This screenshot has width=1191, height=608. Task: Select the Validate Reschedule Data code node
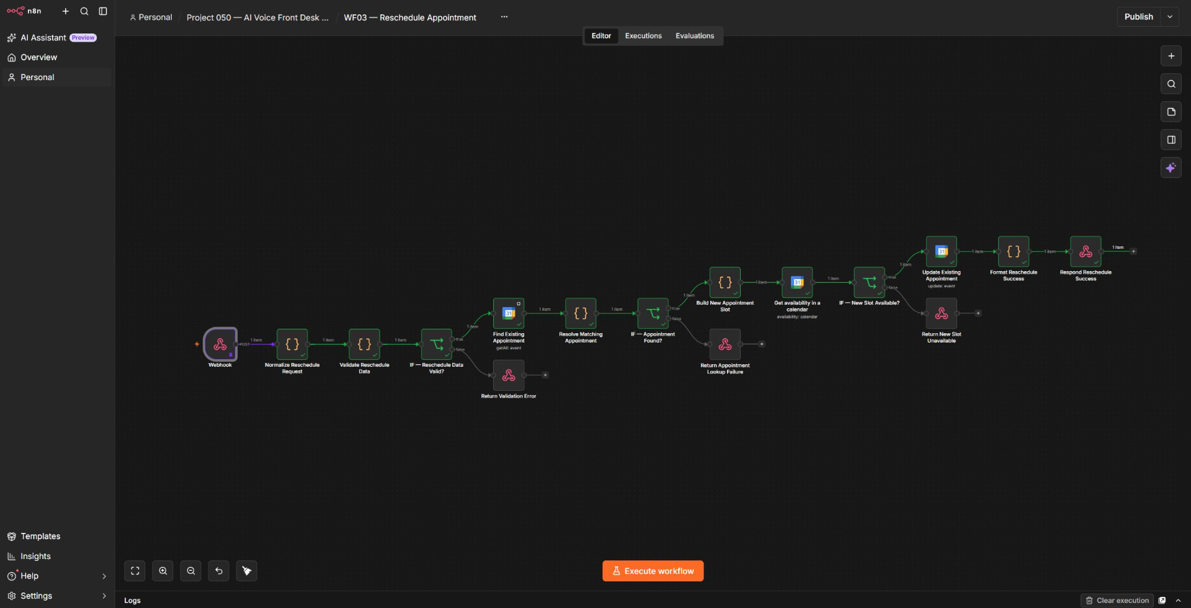[x=364, y=344]
